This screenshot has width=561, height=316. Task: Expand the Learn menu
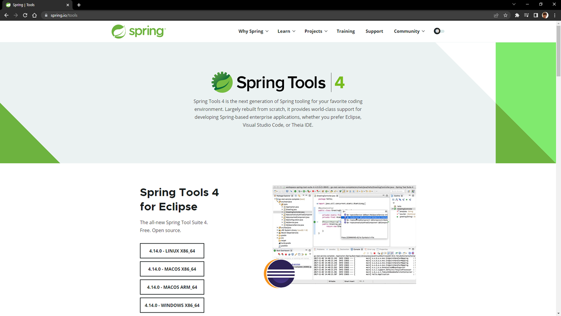coord(287,31)
